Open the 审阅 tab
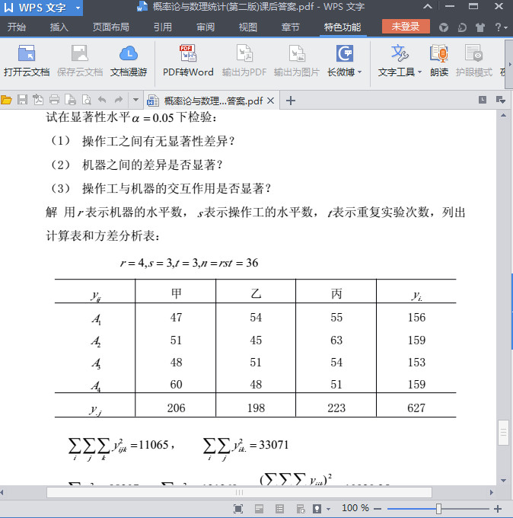The width and height of the screenshot is (513, 518). (206, 27)
